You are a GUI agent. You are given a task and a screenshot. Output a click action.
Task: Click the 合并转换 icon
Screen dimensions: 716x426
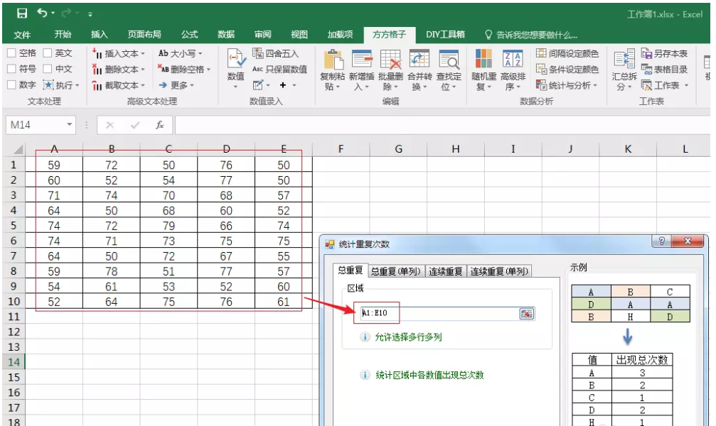point(420,61)
